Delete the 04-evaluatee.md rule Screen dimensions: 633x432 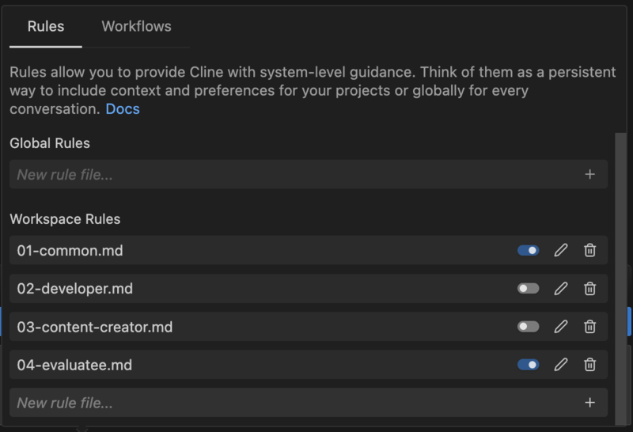point(589,365)
